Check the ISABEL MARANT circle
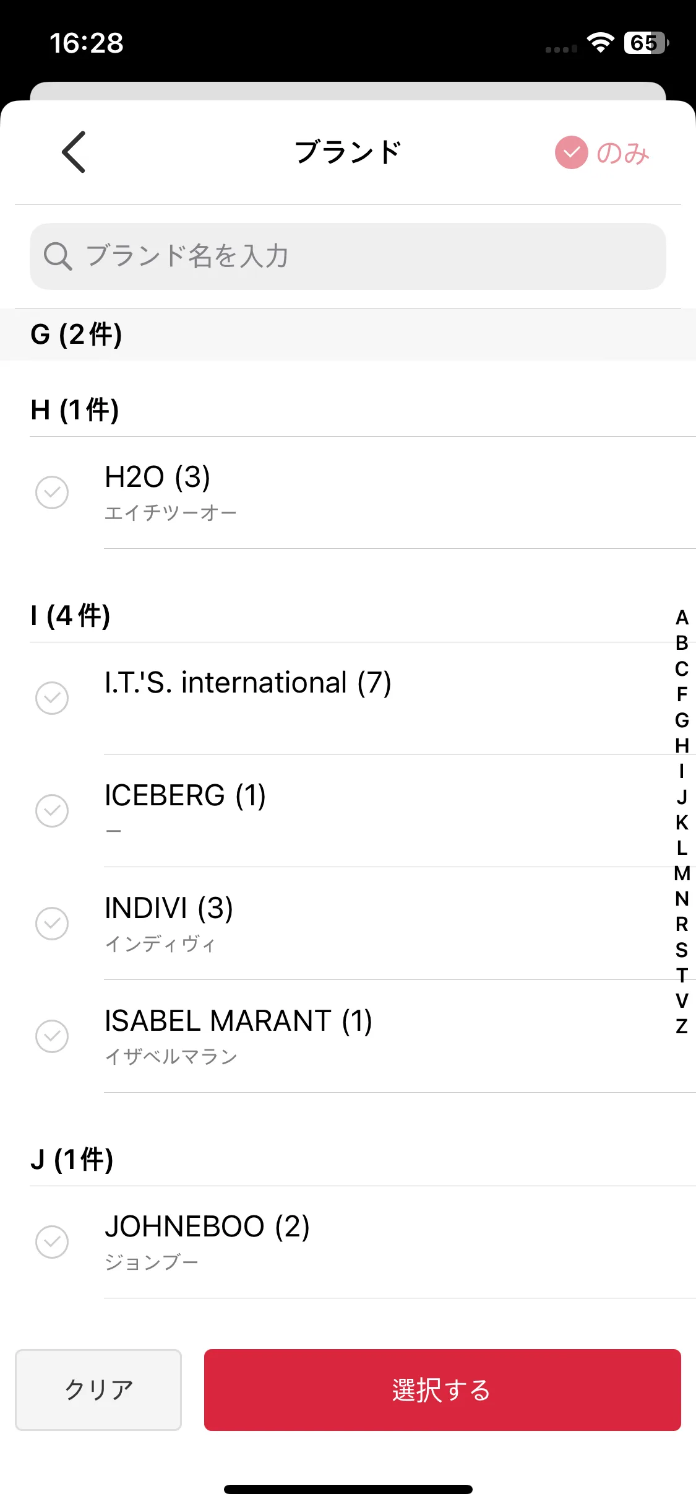This screenshot has width=696, height=1509. point(52,1036)
